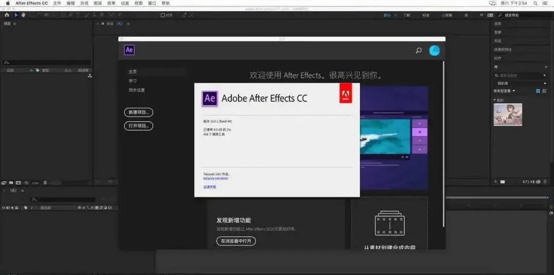554x275 pixels.
Task: Open the blue user profile avatar
Action: pos(434,51)
